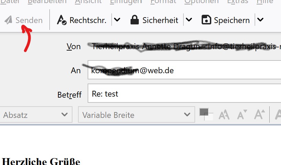Click the Herzliche Grüße text in message body
The width and height of the screenshot is (281, 165).
point(41,161)
